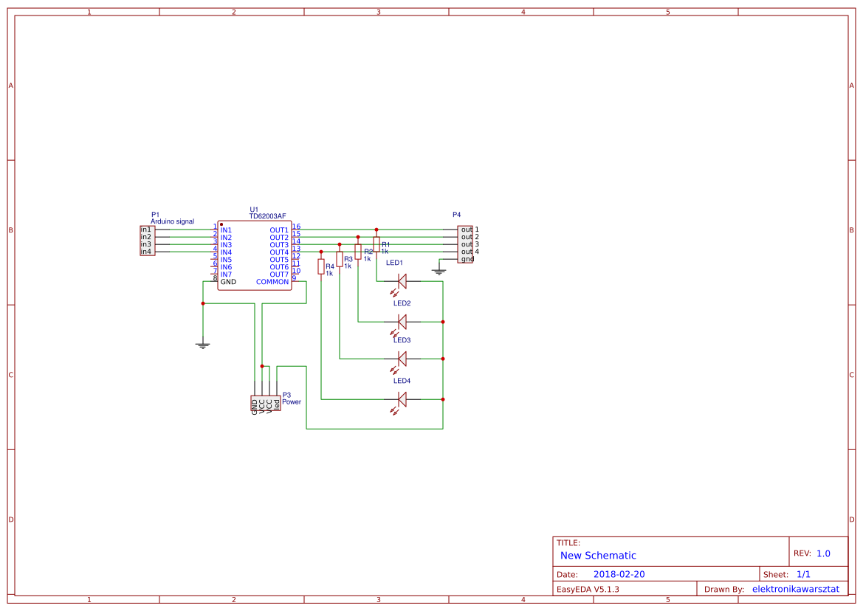The image size is (863, 611).
Task: Click the LED3 diode symbol
Action: (401, 359)
